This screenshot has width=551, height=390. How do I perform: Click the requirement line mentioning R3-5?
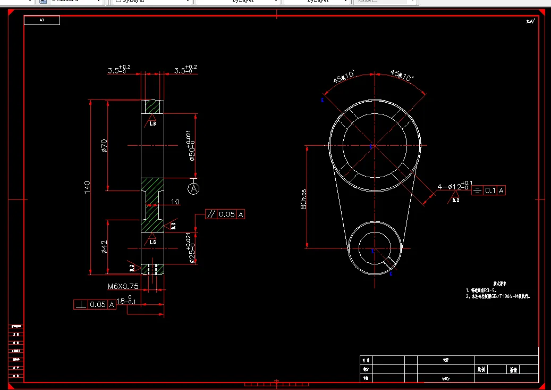pos(481,291)
